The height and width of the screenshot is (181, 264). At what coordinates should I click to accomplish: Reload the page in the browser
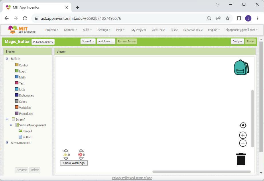coord(25,18)
